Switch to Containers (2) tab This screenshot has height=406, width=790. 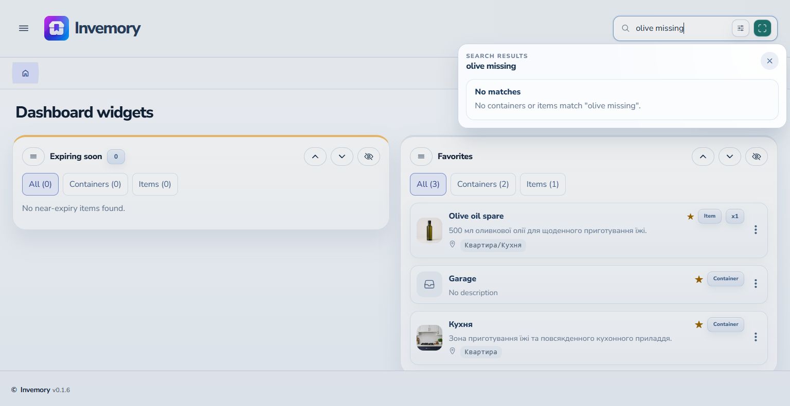[483, 184]
